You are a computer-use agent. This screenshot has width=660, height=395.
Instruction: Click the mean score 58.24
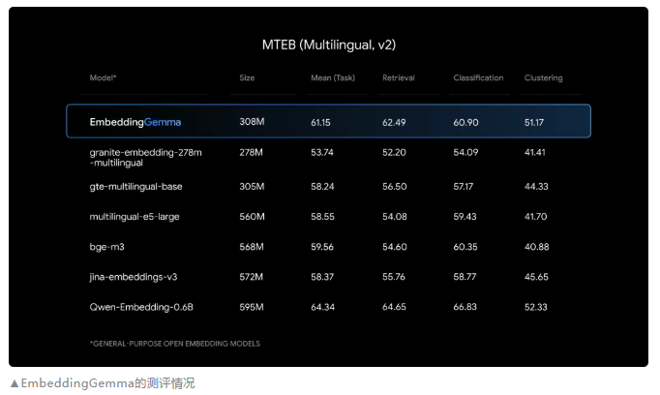[322, 186]
